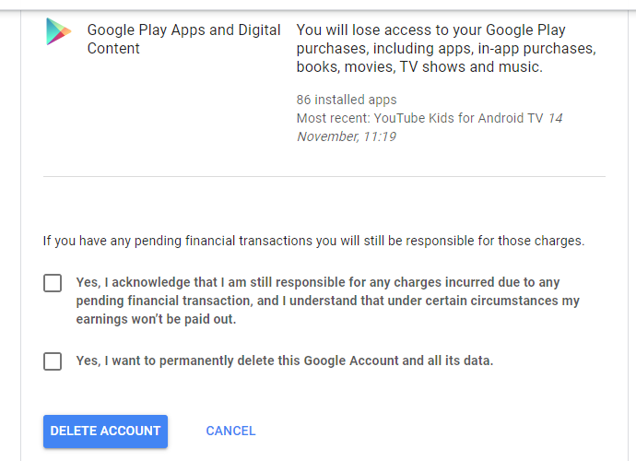Image resolution: width=636 pixels, height=461 pixels.
Task: Click the blue DELETE ACCOUNT button
Action: tap(105, 431)
